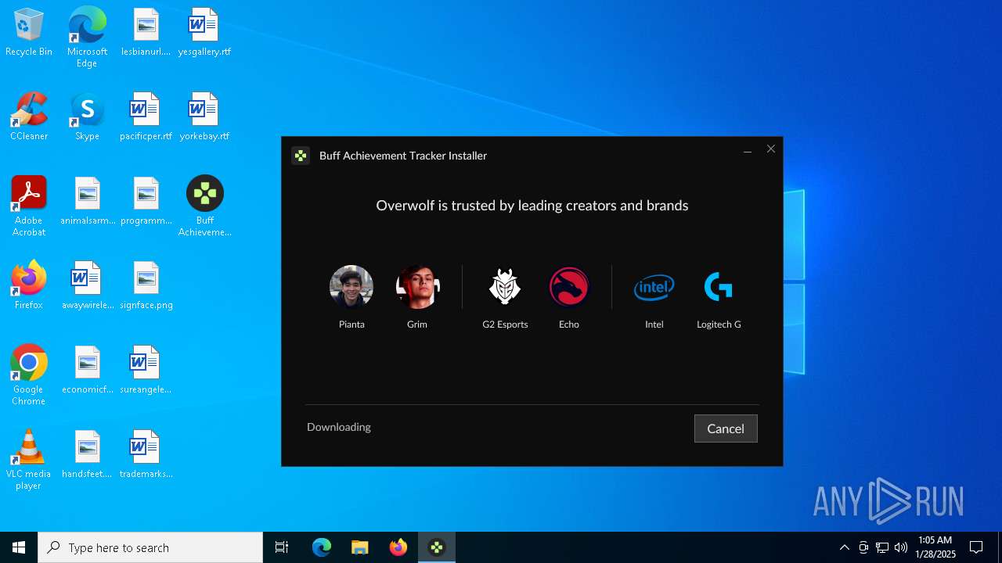This screenshot has width=1002, height=563.
Task: Select the lesbianurl image file on desktop
Action: tap(146, 32)
